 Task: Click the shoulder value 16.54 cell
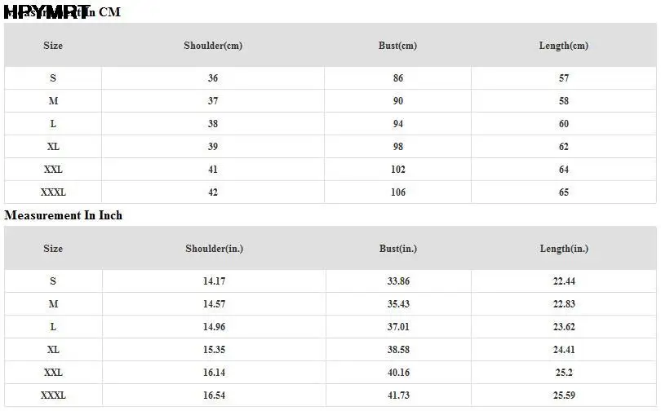click(214, 396)
